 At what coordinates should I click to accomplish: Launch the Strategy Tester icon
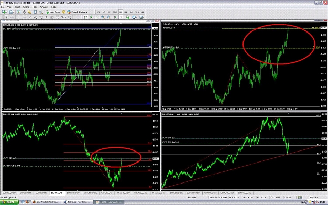point(40,12)
